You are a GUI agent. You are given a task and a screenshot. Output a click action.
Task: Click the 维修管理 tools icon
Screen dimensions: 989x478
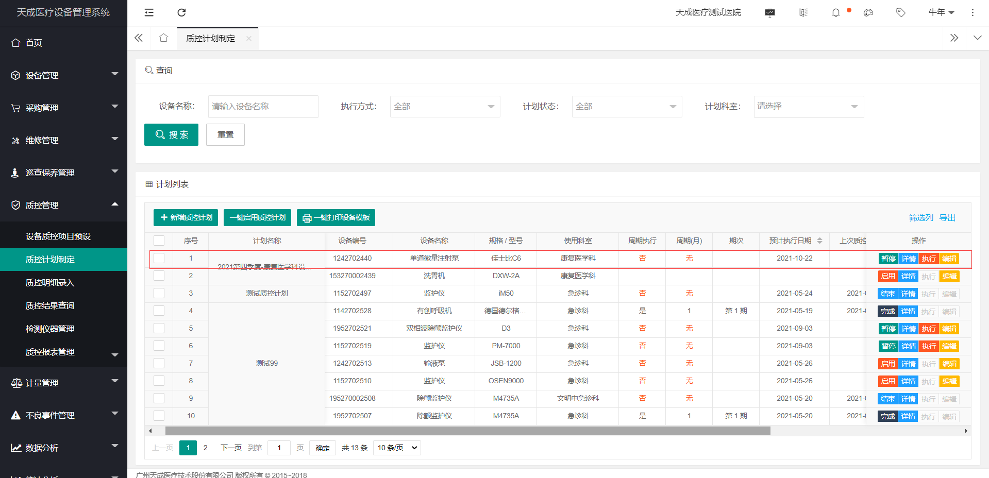[x=16, y=140]
